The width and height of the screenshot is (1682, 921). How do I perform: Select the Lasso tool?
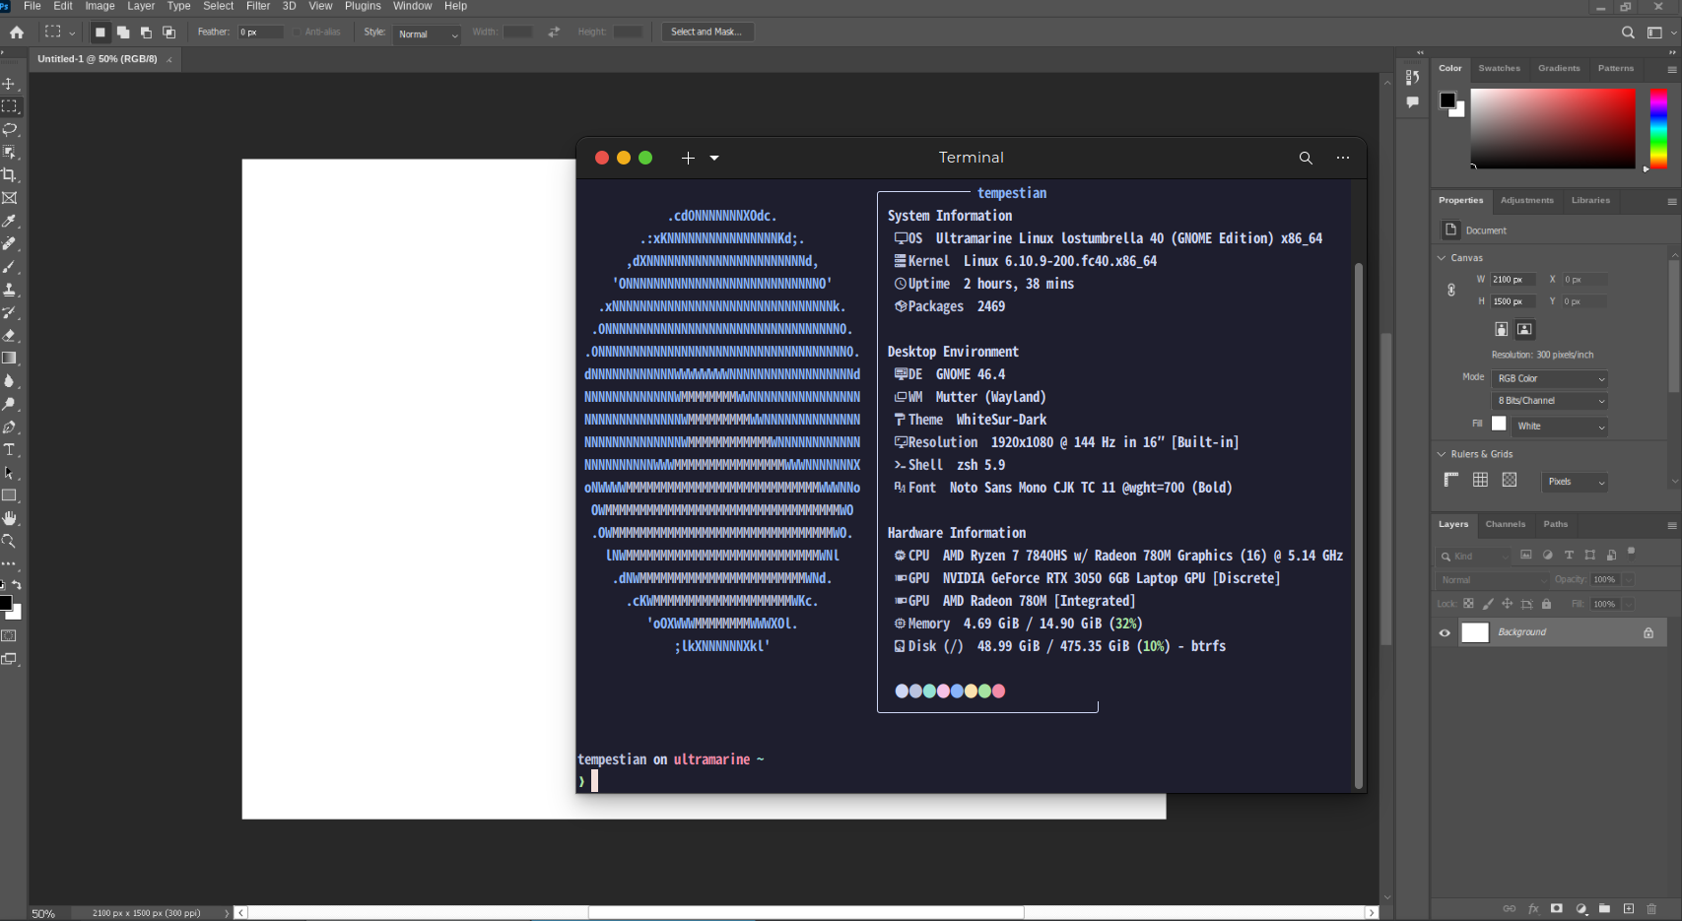[x=10, y=129]
